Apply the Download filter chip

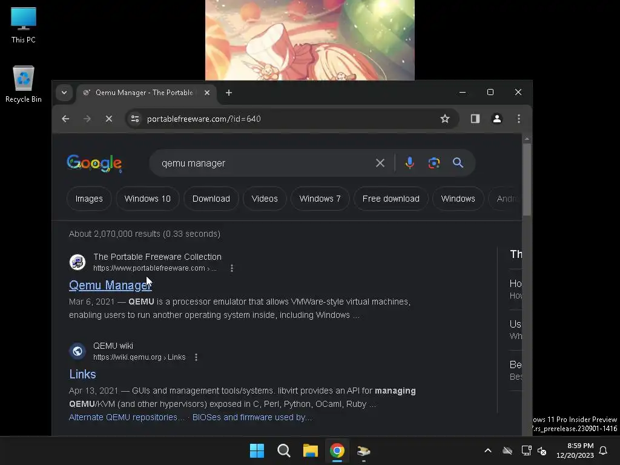[x=211, y=199]
